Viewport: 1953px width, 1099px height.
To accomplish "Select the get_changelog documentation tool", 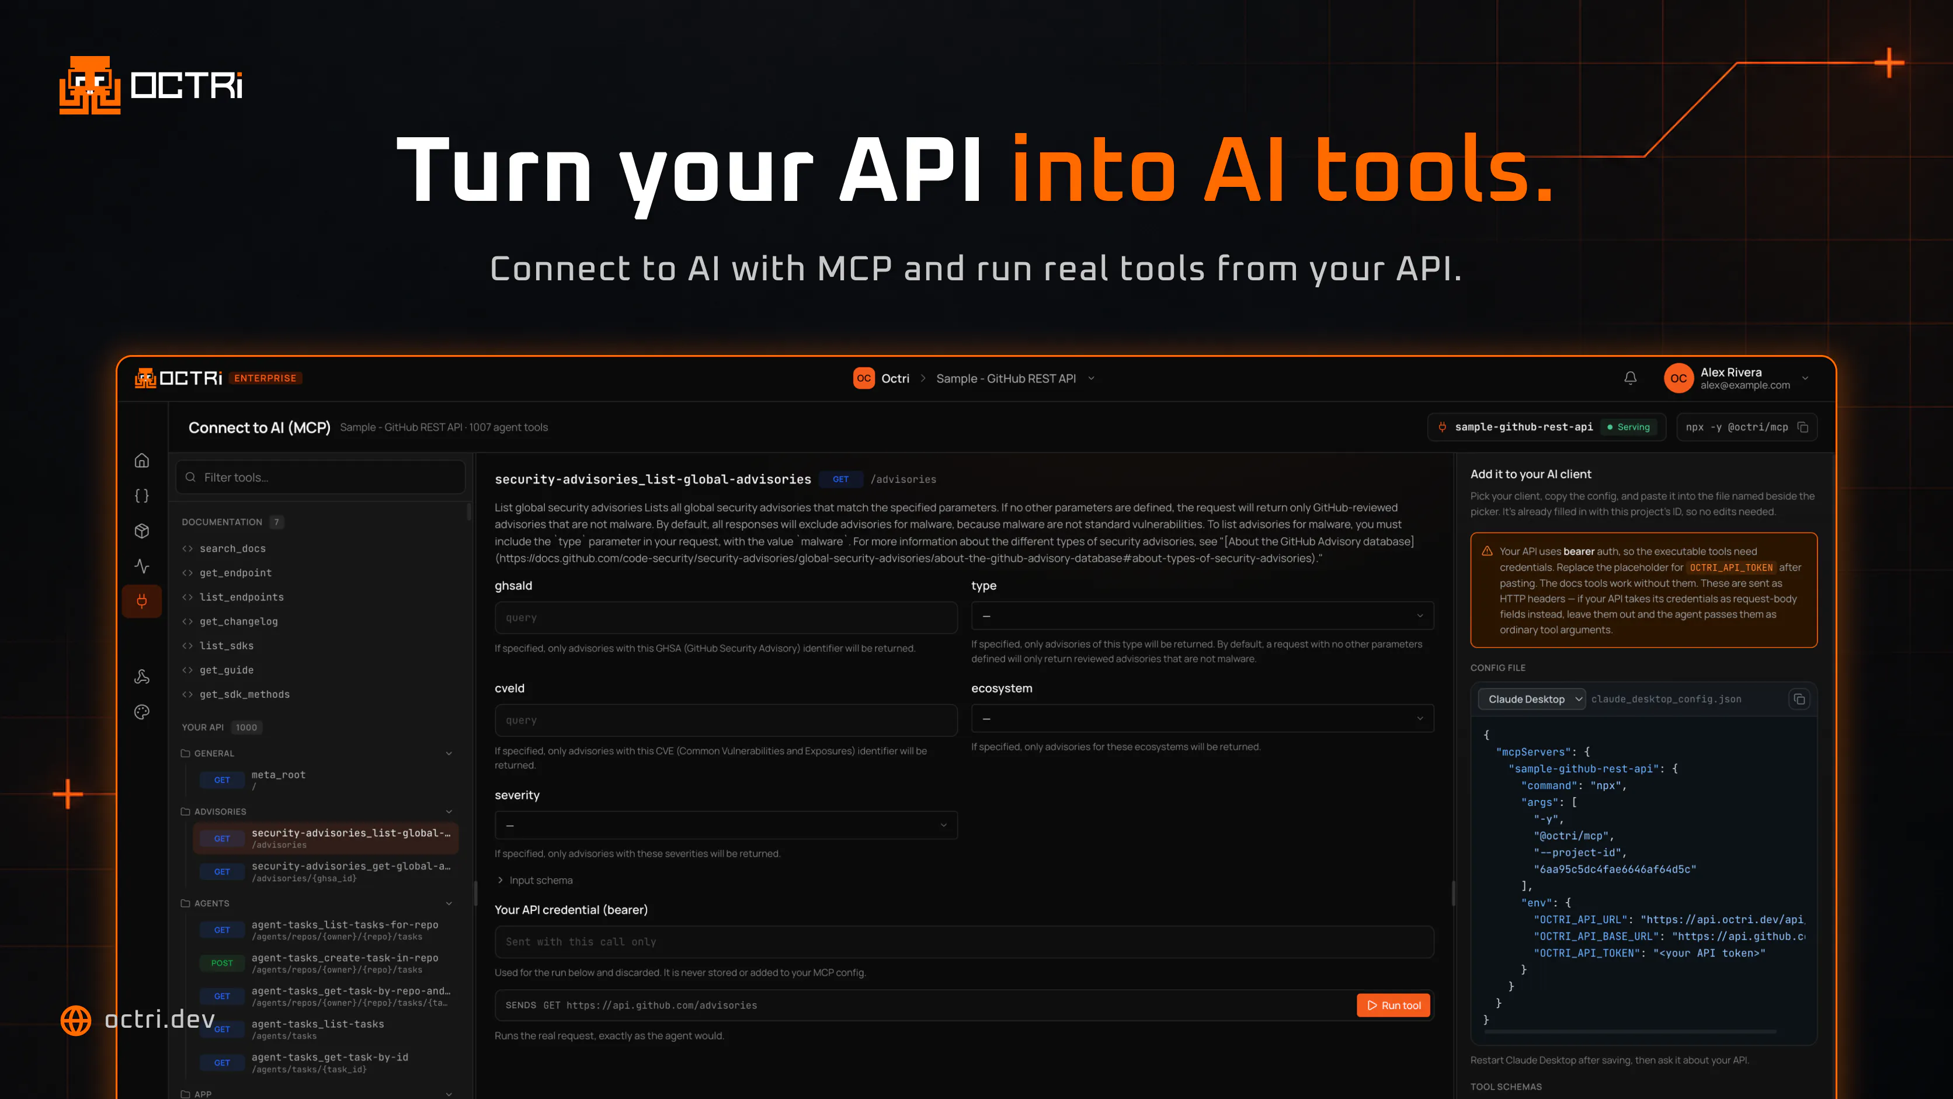I will (238, 621).
